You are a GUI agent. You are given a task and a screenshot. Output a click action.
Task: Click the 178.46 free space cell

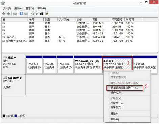[x=117, y=37]
